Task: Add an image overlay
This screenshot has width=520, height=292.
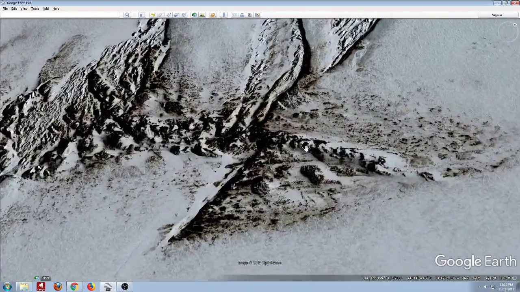Action: (176, 15)
